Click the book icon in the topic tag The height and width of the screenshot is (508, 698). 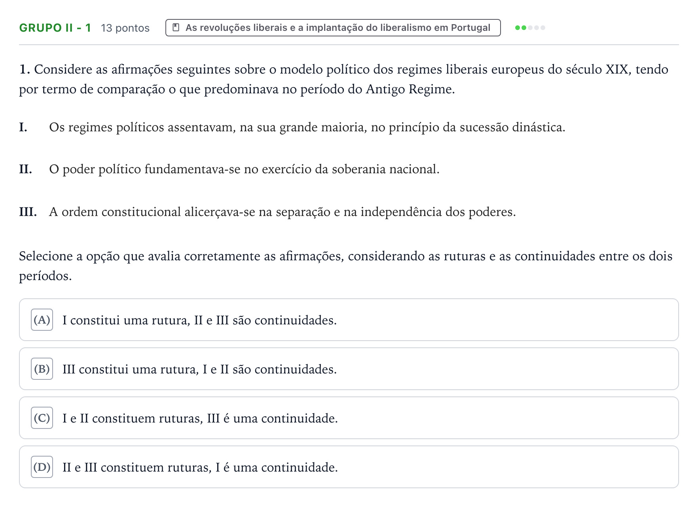coord(176,28)
